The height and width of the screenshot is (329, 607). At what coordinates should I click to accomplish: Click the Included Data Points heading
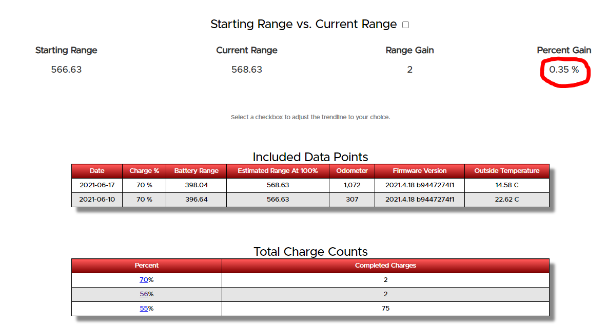310,157
